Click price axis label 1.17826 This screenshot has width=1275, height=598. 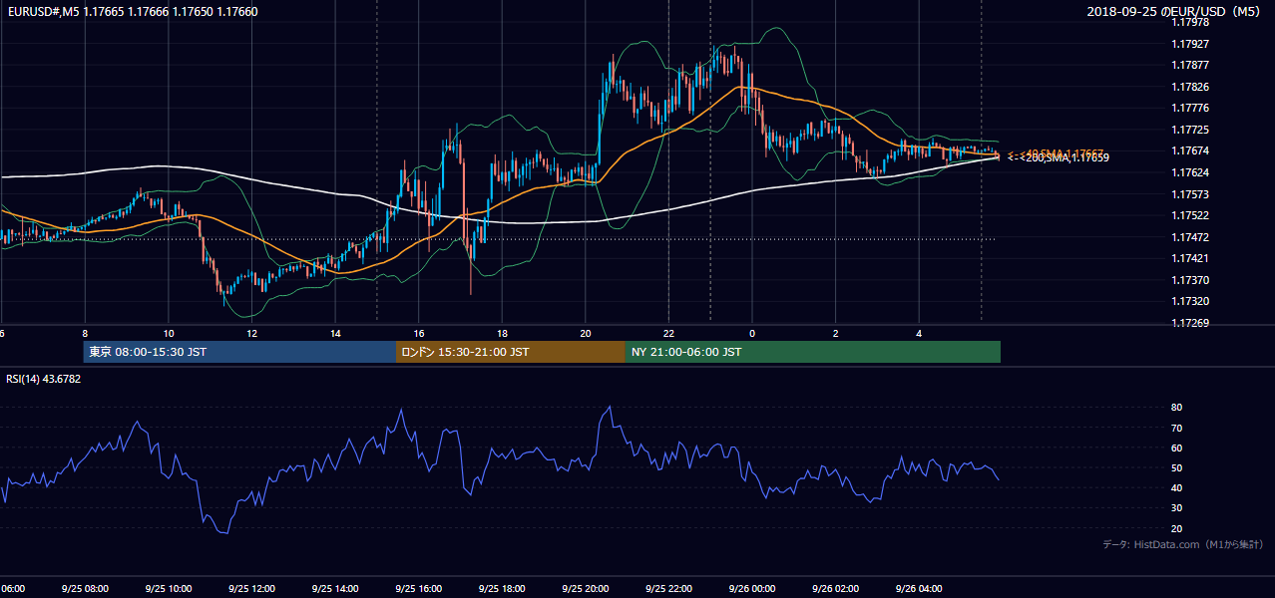pyautogui.click(x=1190, y=87)
